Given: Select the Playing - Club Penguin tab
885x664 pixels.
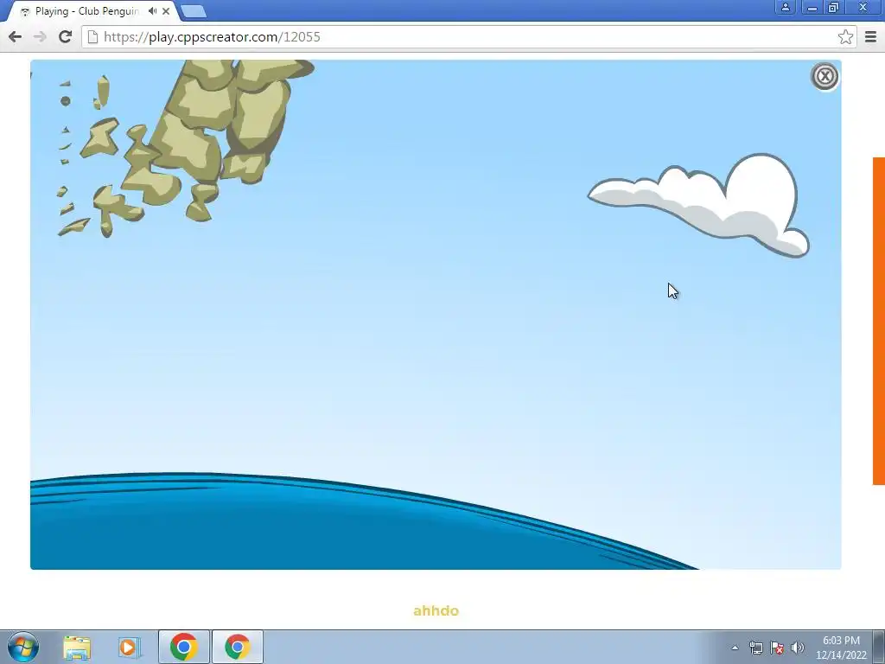Looking at the screenshot, I should [x=86, y=11].
